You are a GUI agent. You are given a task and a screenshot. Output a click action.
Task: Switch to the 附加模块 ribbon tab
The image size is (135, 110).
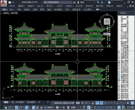coord(58,9)
